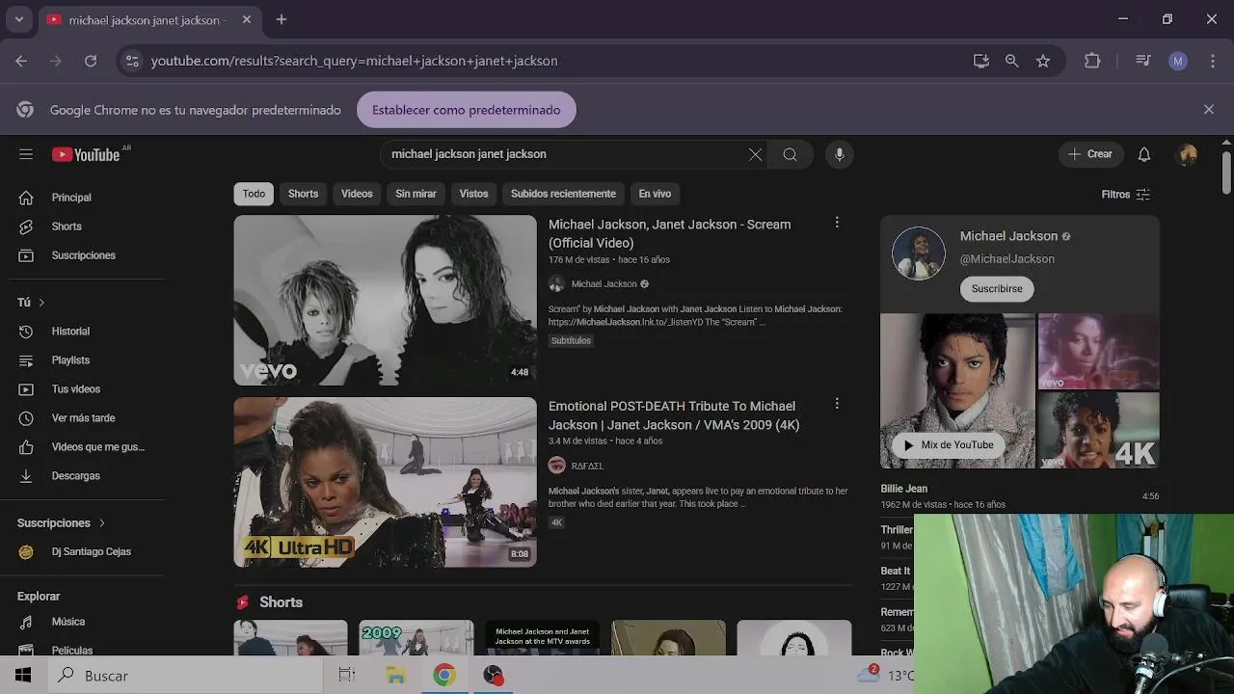Click Suscribirse on Michael Jackson channel
Screen dimensions: 1234x694
click(997, 289)
